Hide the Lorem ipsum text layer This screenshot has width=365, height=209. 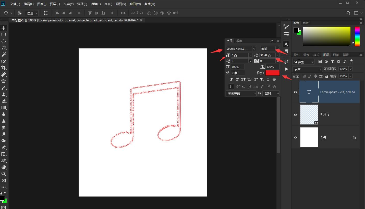tap(296, 92)
